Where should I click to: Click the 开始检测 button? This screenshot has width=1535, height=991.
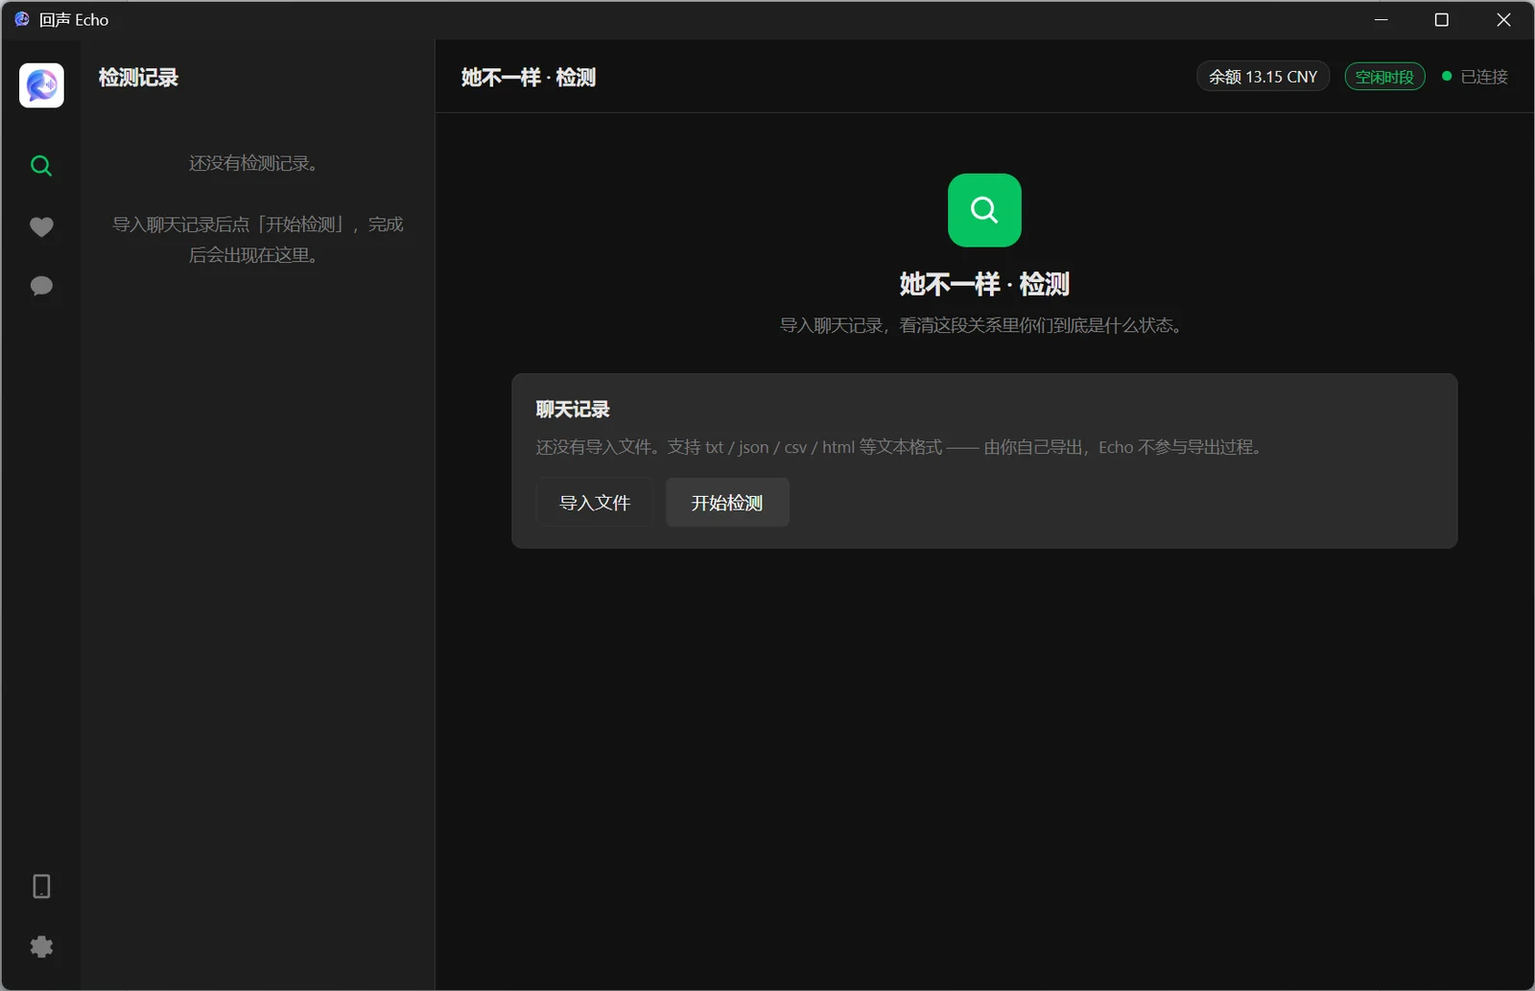click(727, 503)
